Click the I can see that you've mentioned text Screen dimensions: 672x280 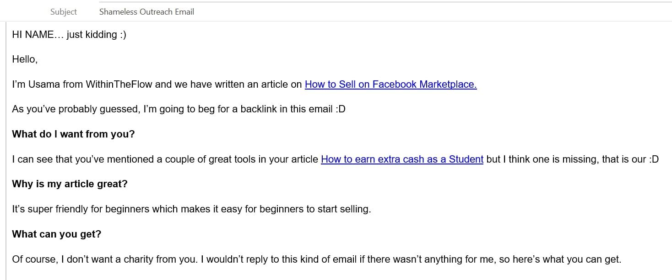(114, 159)
